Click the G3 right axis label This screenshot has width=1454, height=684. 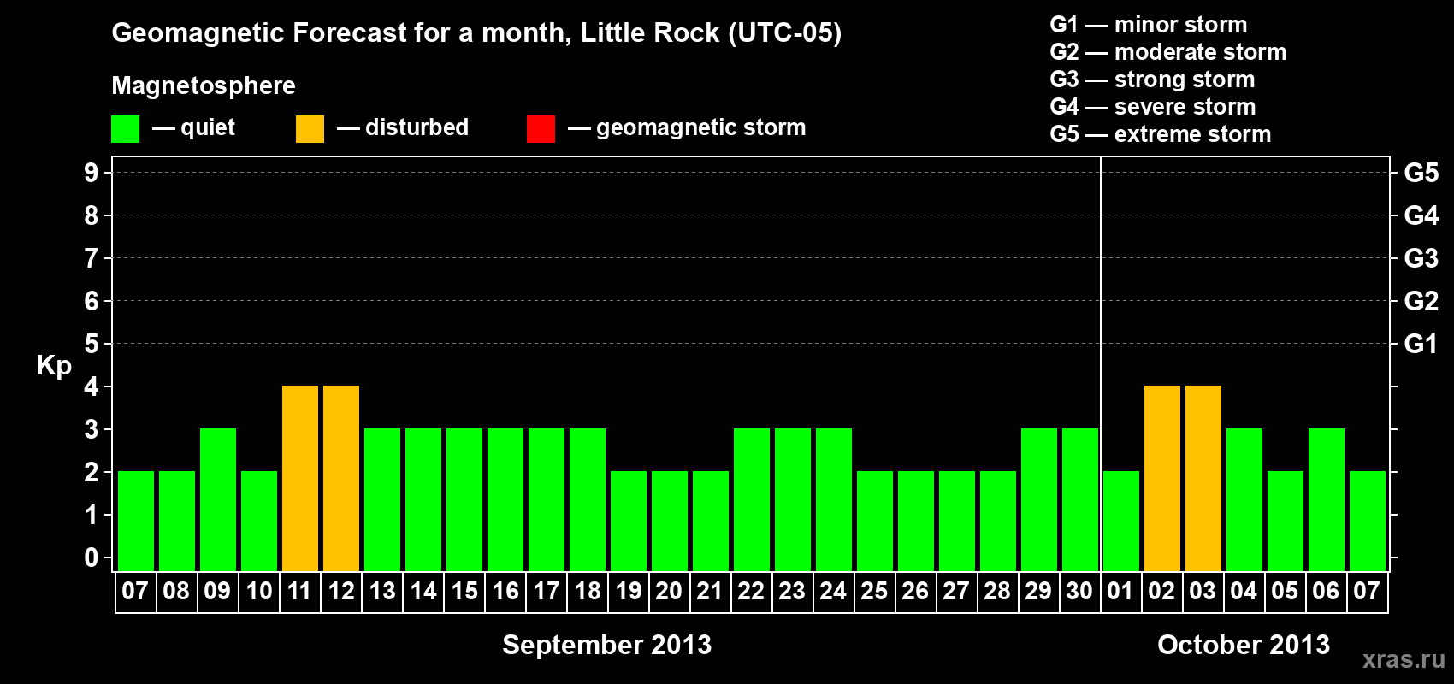(1421, 258)
